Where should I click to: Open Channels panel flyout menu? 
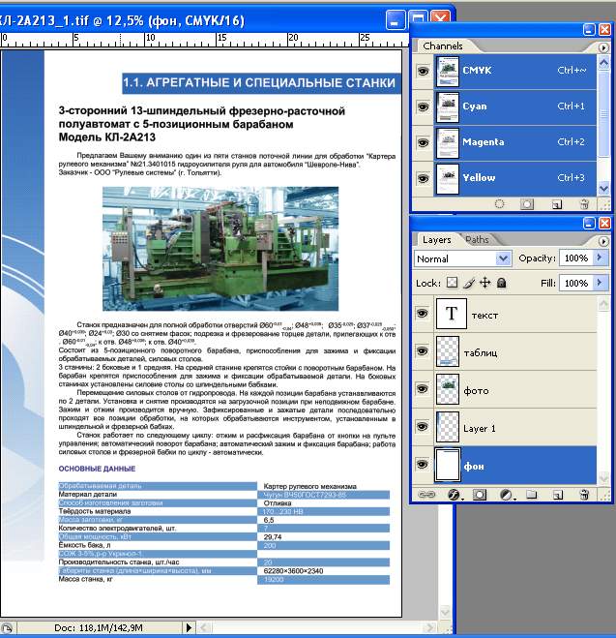pyautogui.click(x=603, y=47)
